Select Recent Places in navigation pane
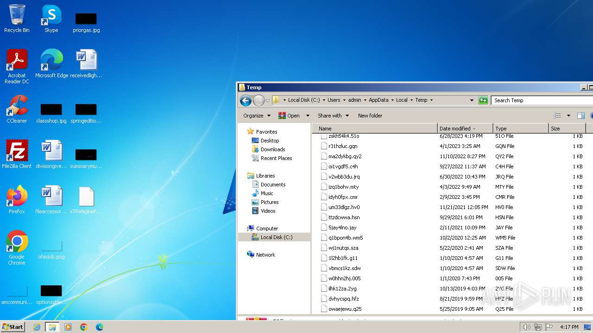593x333 pixels. 276,158
